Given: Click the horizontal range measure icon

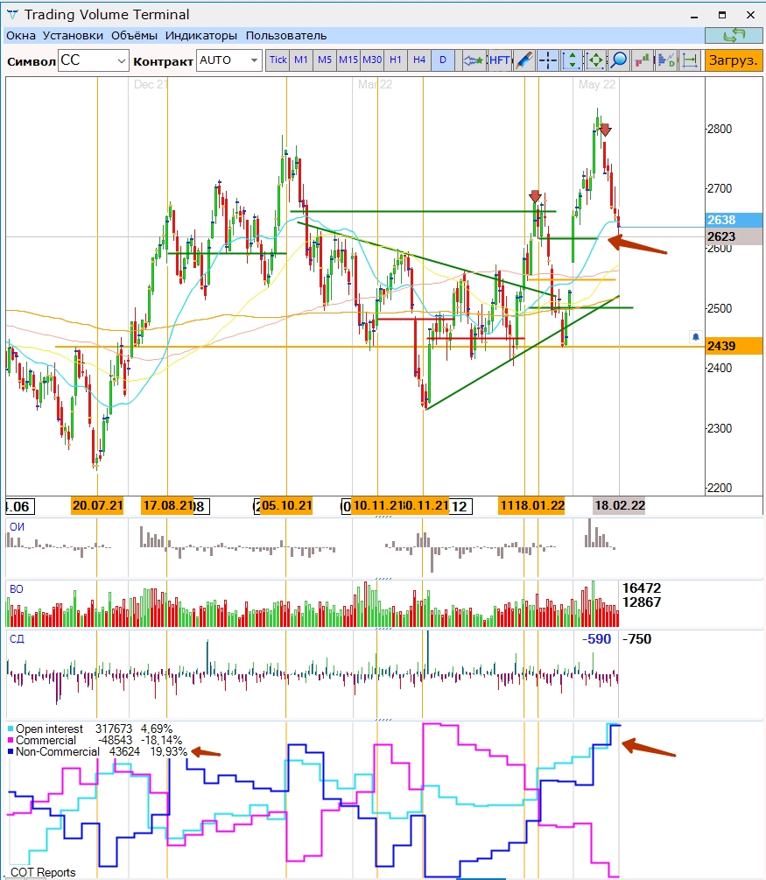Looking at the screenshot, I should click(690, 60).
